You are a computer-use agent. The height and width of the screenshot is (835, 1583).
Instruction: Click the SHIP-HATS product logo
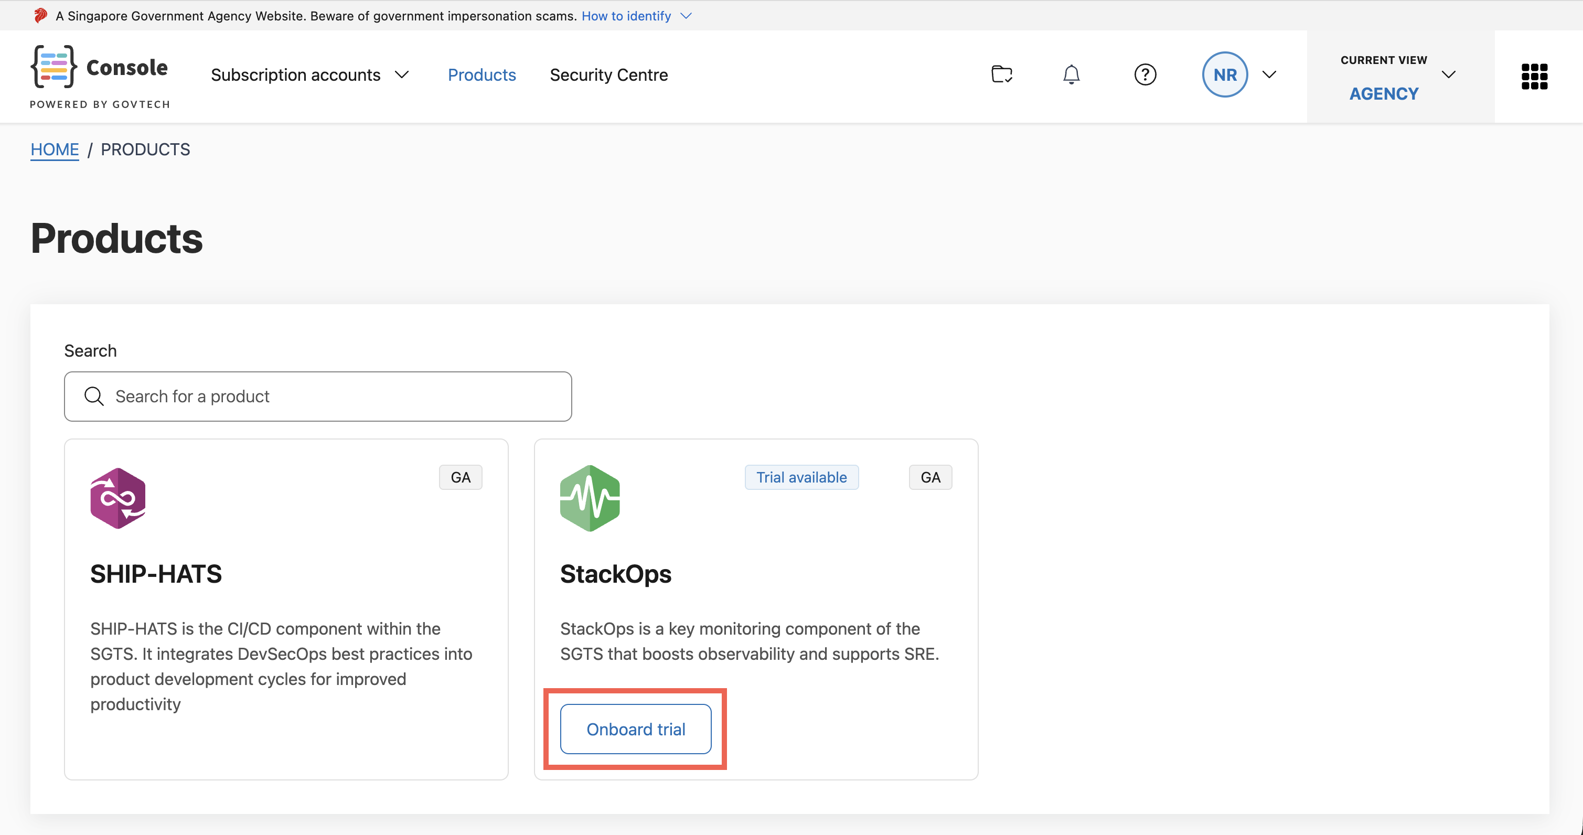point(118,498)
